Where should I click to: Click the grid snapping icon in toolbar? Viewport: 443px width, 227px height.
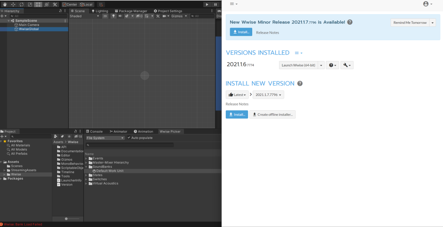pyautogui.click(x=101, y=4)
